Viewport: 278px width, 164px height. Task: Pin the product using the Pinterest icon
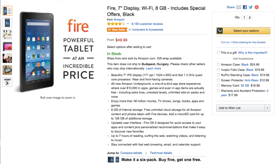pos(256,7)
